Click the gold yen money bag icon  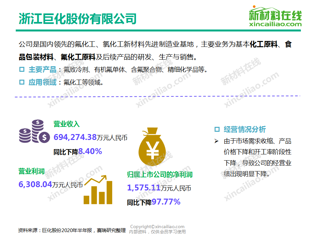coord(152,146)
